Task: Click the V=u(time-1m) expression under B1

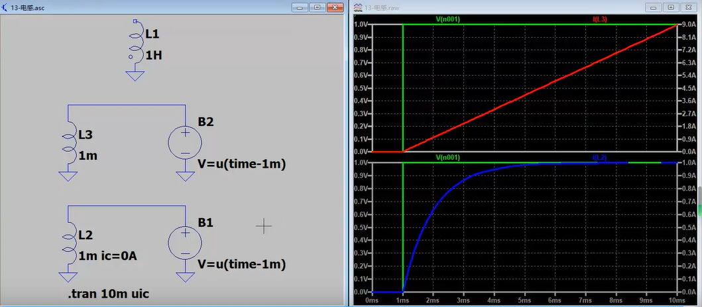Action: (242, 265)
